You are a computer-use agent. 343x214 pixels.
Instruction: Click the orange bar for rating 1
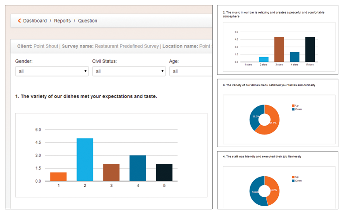(x=58, y=177)
